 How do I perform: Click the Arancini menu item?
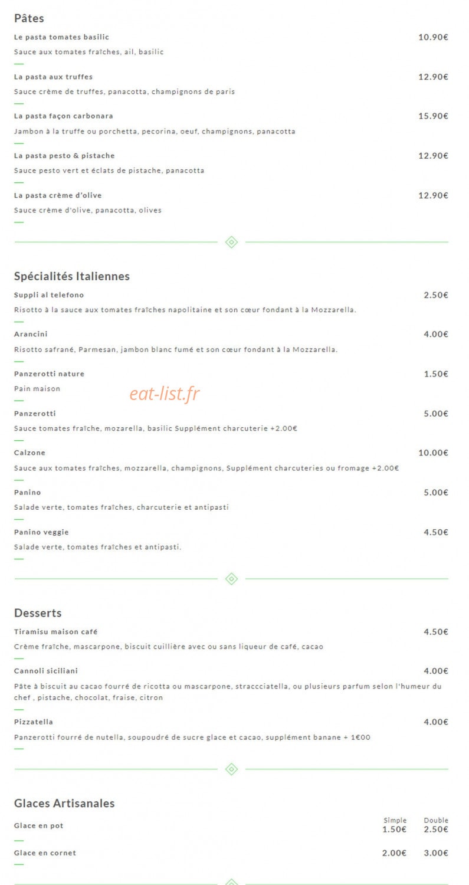click(31, 335)
